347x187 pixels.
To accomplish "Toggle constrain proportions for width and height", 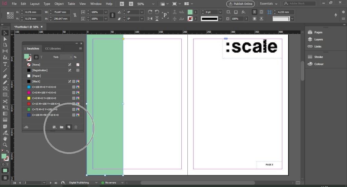I will 75,15.
